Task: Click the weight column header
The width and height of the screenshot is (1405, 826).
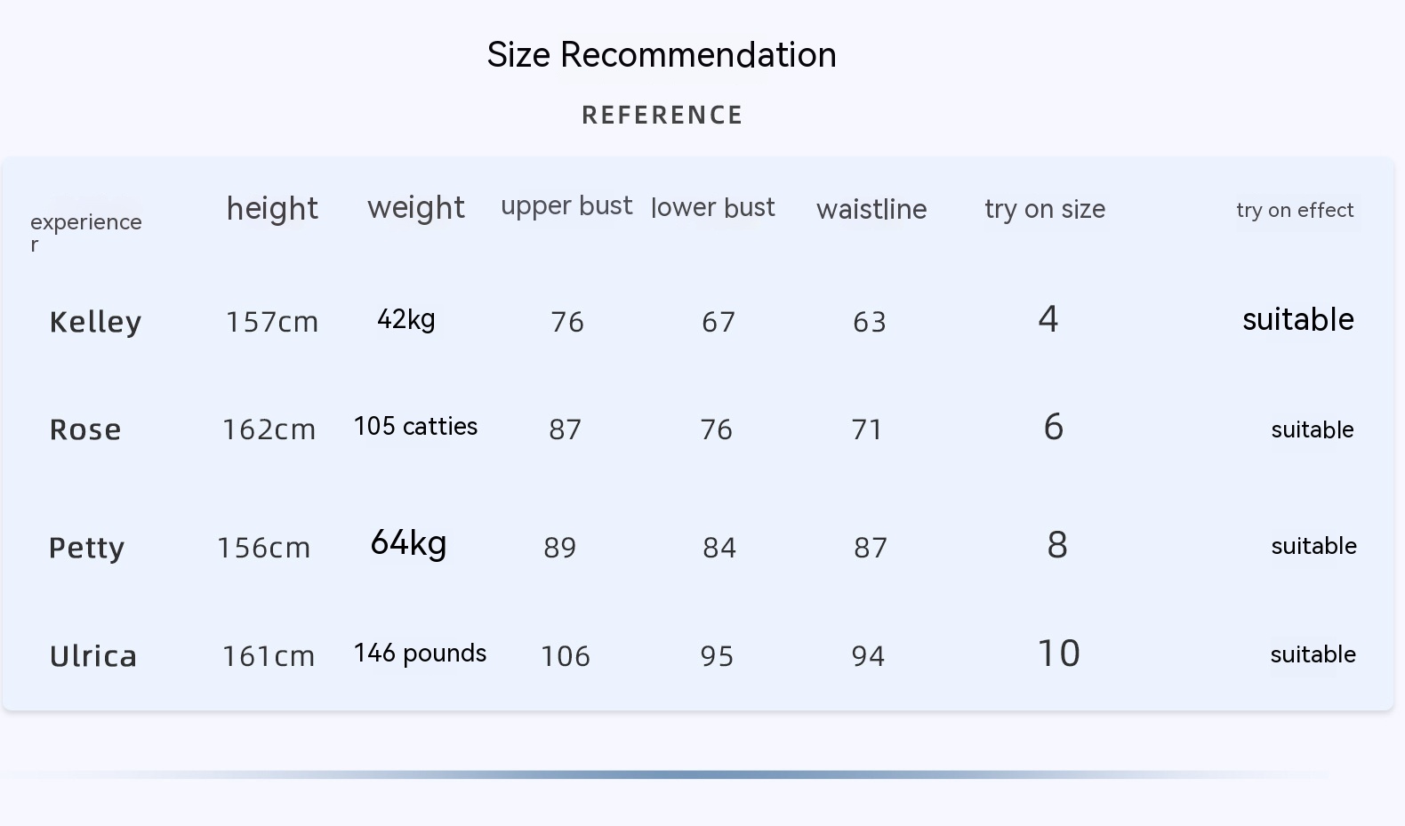Action: [416, 208]
